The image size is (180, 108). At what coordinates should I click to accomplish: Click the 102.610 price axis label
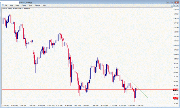pyautogui.click(x=176, y=54)
